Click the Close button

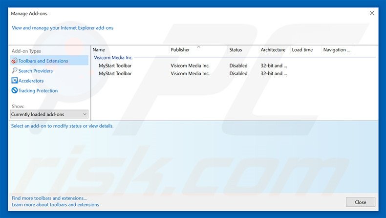(361, 202)
